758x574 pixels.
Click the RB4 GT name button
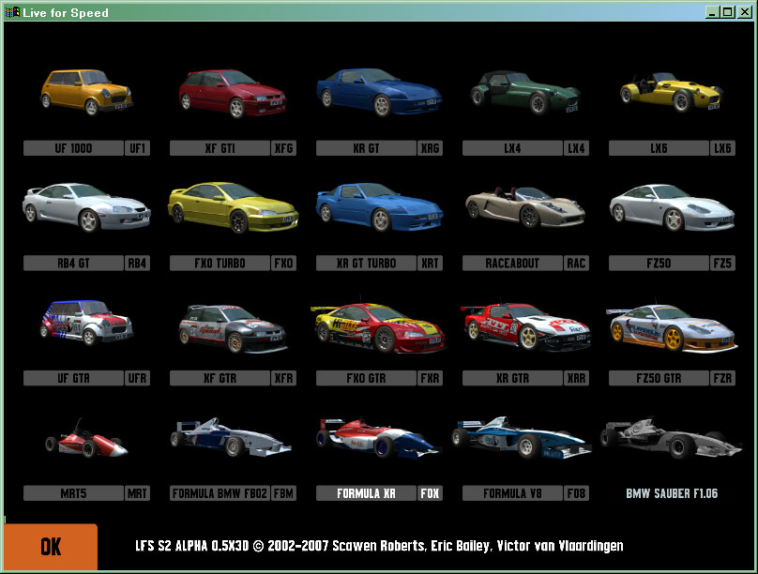[73, 264]
